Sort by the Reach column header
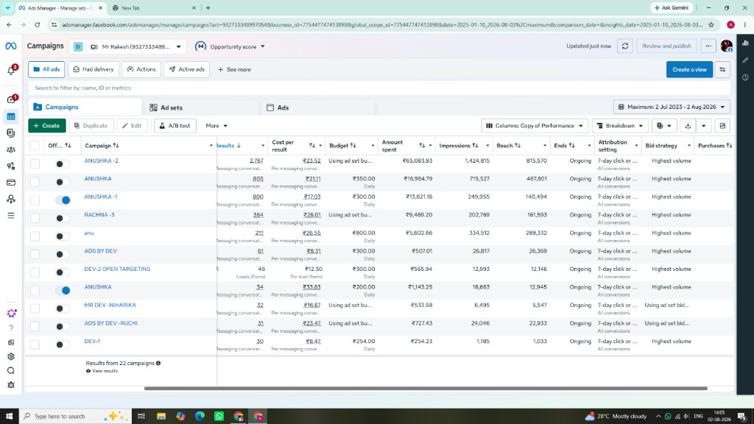The width and height of the screenshot is (754, 424). coord(508,146)
